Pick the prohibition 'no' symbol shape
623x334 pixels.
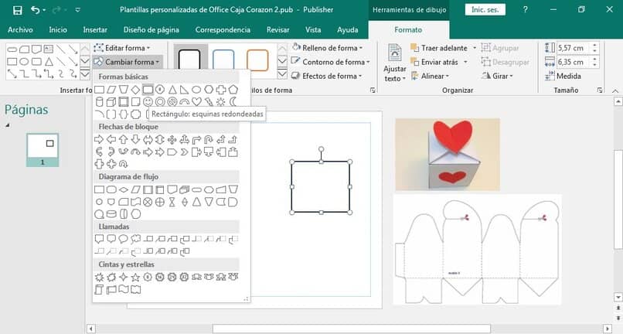(x=172, y=102)
